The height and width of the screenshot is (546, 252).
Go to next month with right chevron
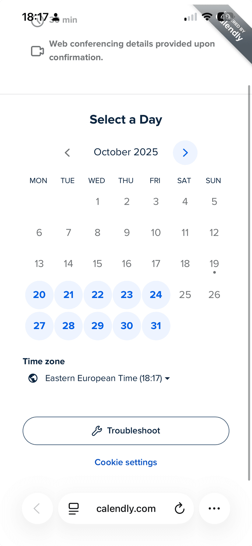[185, 153]
